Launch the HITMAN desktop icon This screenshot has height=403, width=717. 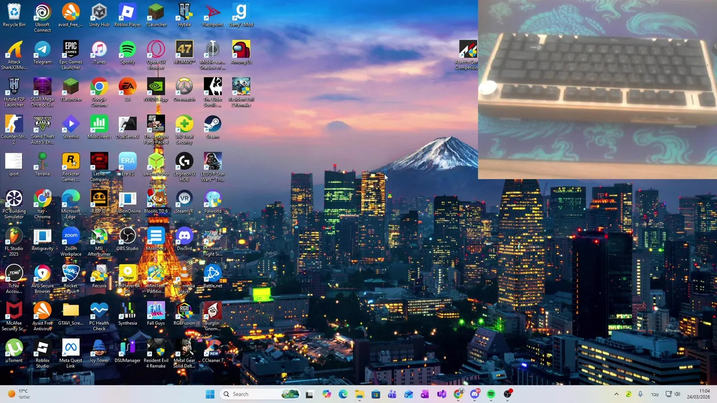coord(184,53)
